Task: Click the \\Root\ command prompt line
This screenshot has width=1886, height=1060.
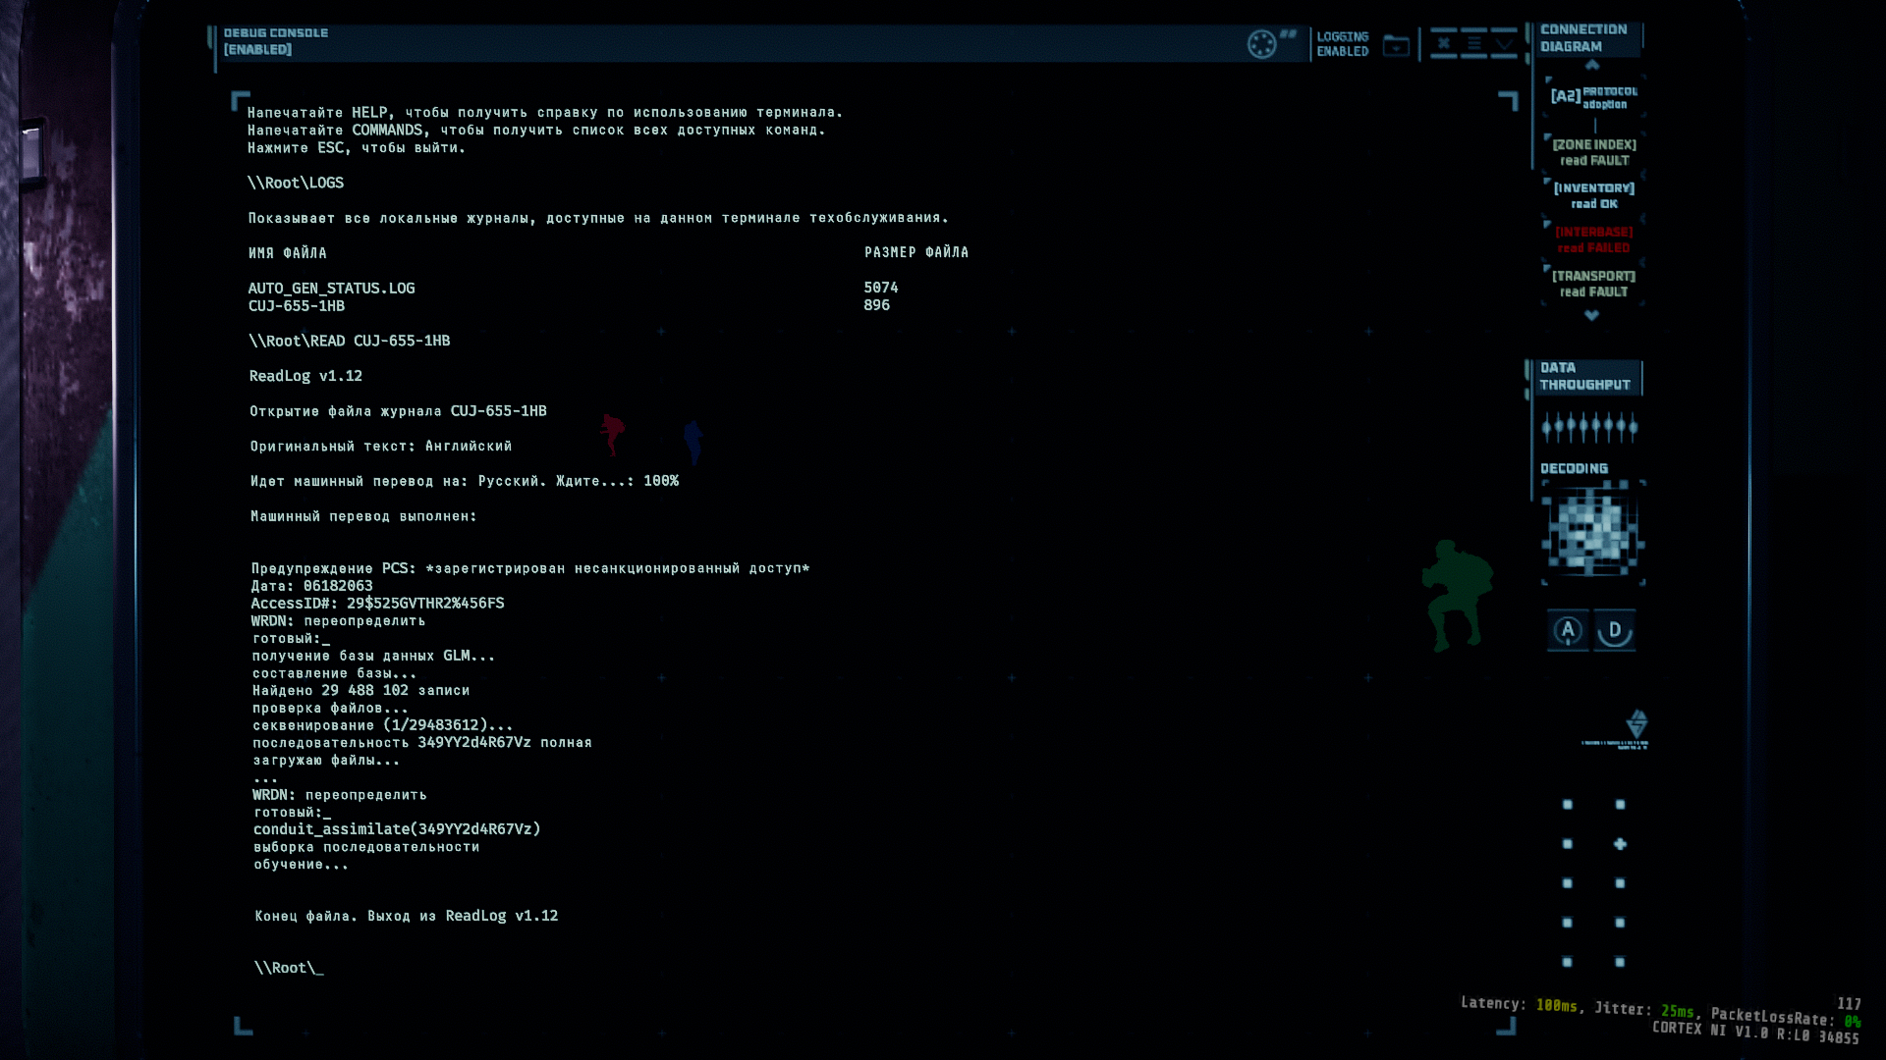Action: click(x=289, y=968)
